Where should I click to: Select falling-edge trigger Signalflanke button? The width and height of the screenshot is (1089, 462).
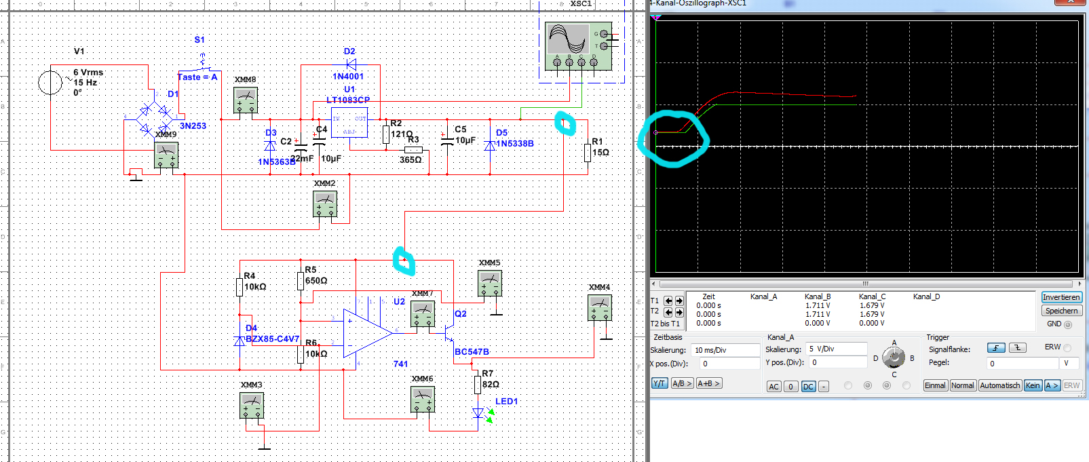tap(1017, 347)
